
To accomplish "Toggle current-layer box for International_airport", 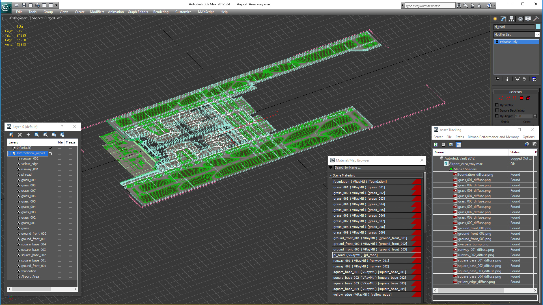I will (50, 154).
